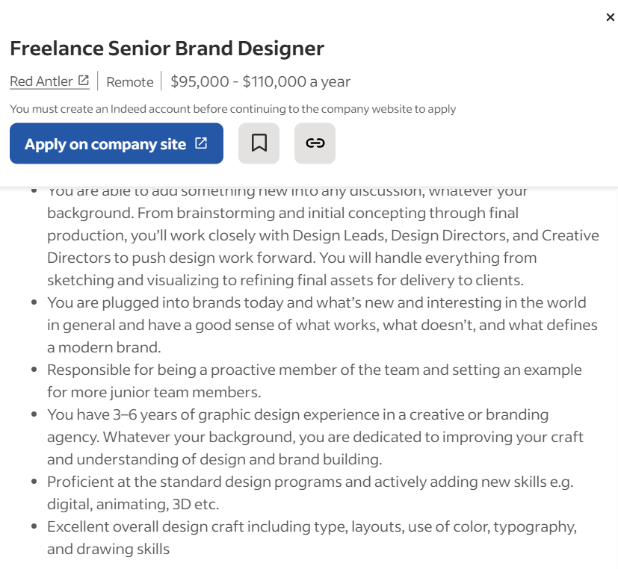Click the text "digital, animating, 3D etc."
The image size is (618, 569).
point(133,504)
